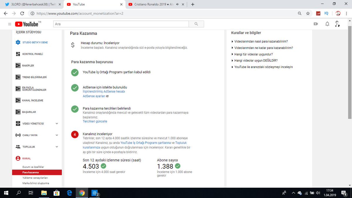The image size is (352, 198).
Task: Switch to the 3LORD Twitter tab
Action: pos(33,4)
